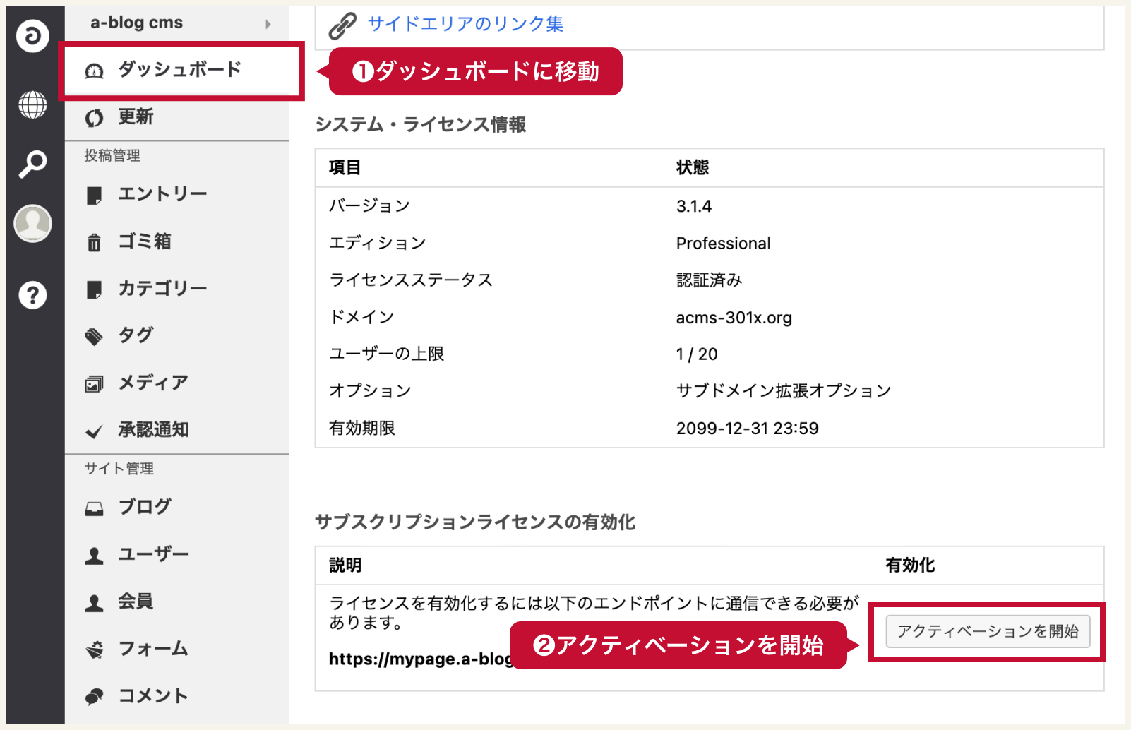
Task: Open the ブログ site management item
Action: click(144, 507)
